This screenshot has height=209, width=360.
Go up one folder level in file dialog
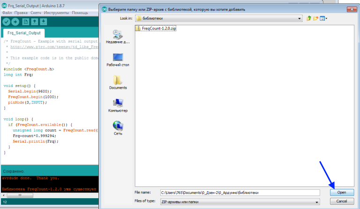(x=309, y=18)
